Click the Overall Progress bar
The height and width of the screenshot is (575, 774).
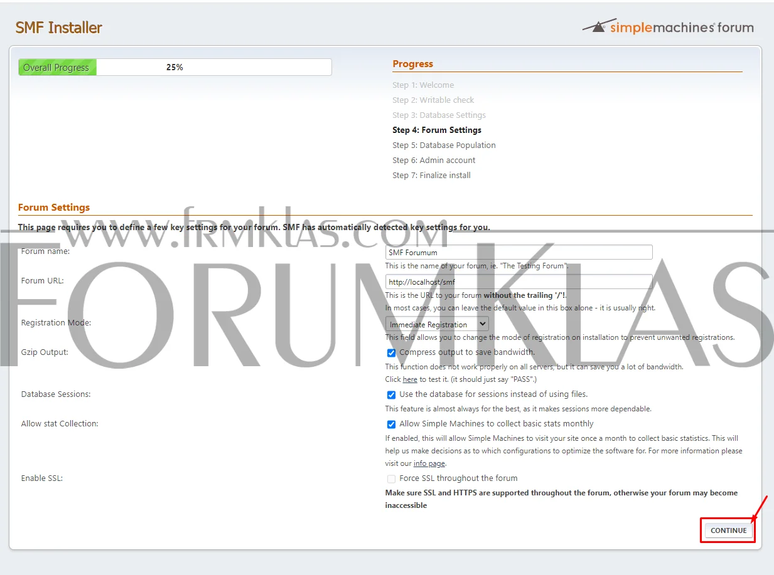tap(175, 67)
